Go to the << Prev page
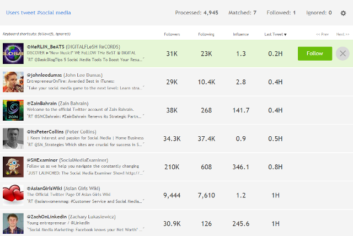Viewport: 353px width, 236px height. tap(322, 34)
